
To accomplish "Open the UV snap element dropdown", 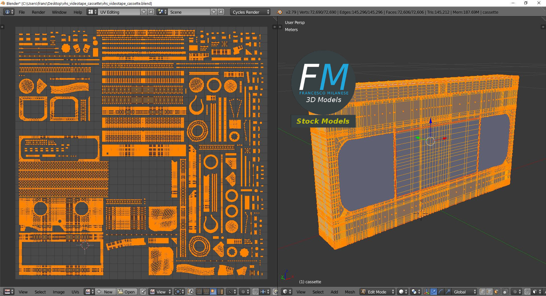I will pyautogui.click(x=264, y=292).
